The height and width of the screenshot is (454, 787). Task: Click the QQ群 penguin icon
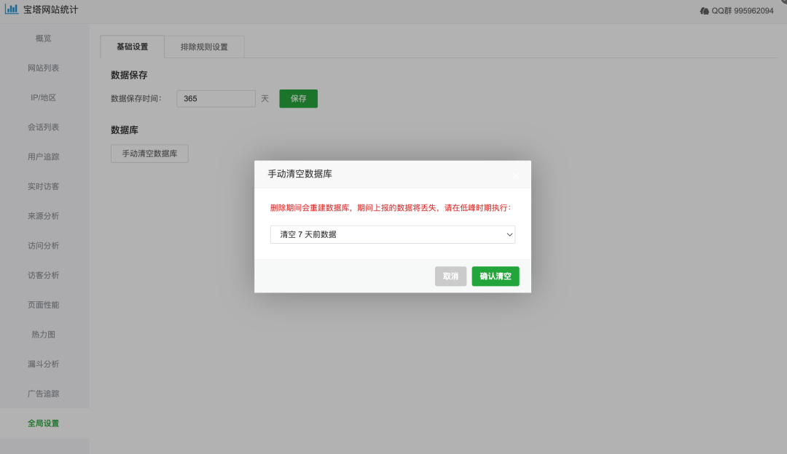pos(705,10)
